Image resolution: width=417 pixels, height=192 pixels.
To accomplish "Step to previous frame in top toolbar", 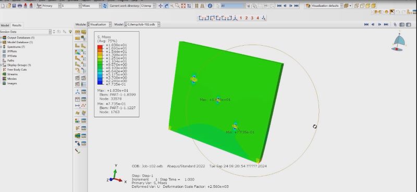I will (285, 6).
